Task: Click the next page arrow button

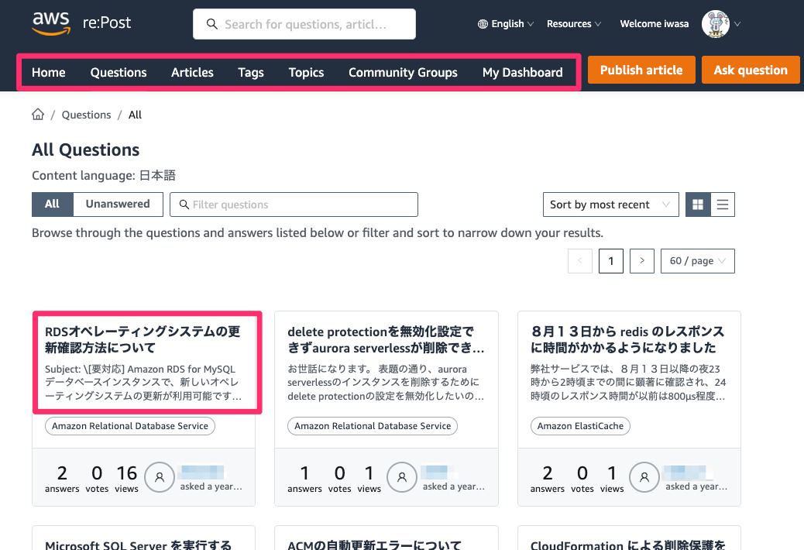Action: click(x=641, y=261)
